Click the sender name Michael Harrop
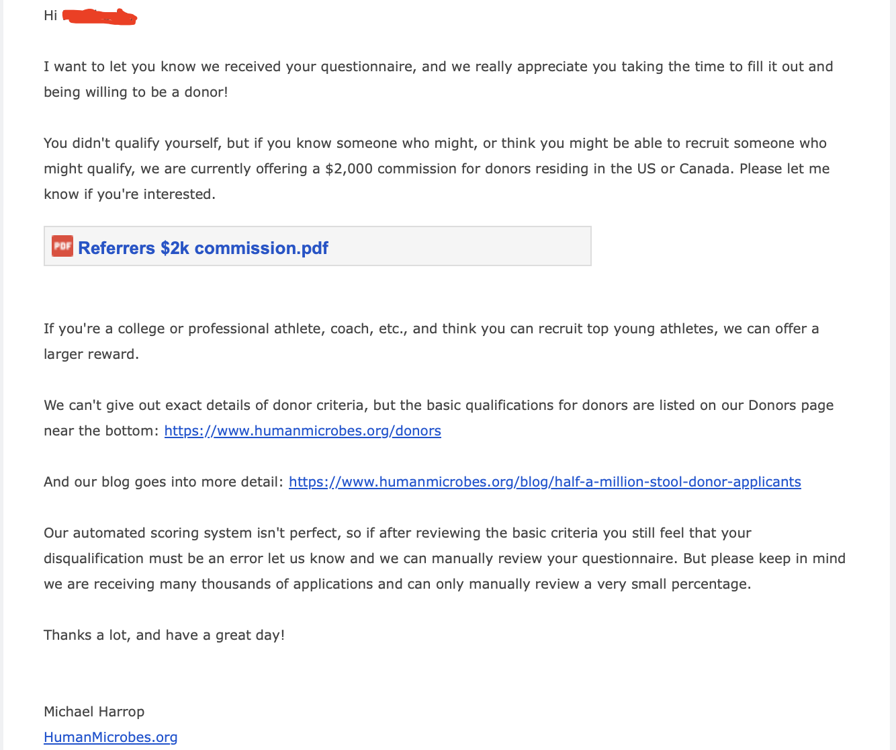 (94, 712)
